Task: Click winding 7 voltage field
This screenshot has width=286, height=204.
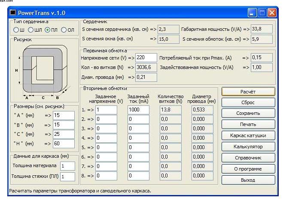Action: click(x=106, y=167)
